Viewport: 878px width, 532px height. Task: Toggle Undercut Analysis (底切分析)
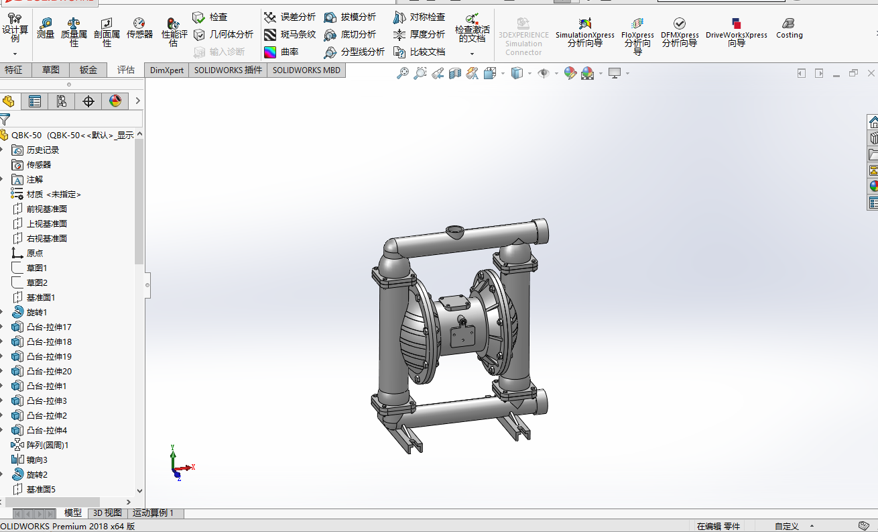[350, 34]
